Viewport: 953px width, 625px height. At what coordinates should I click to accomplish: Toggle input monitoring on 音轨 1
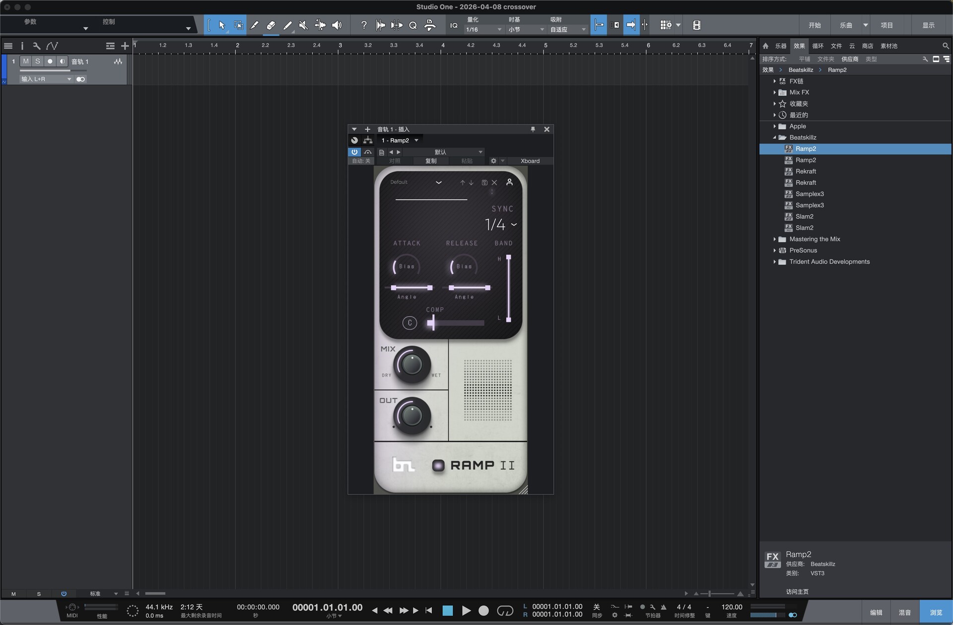point(62,62)
